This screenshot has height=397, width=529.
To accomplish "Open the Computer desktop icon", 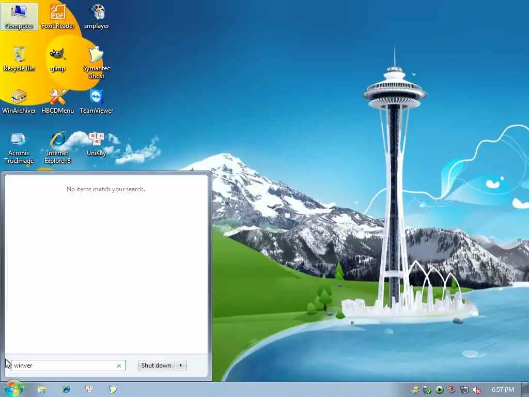I will (19, 16).
